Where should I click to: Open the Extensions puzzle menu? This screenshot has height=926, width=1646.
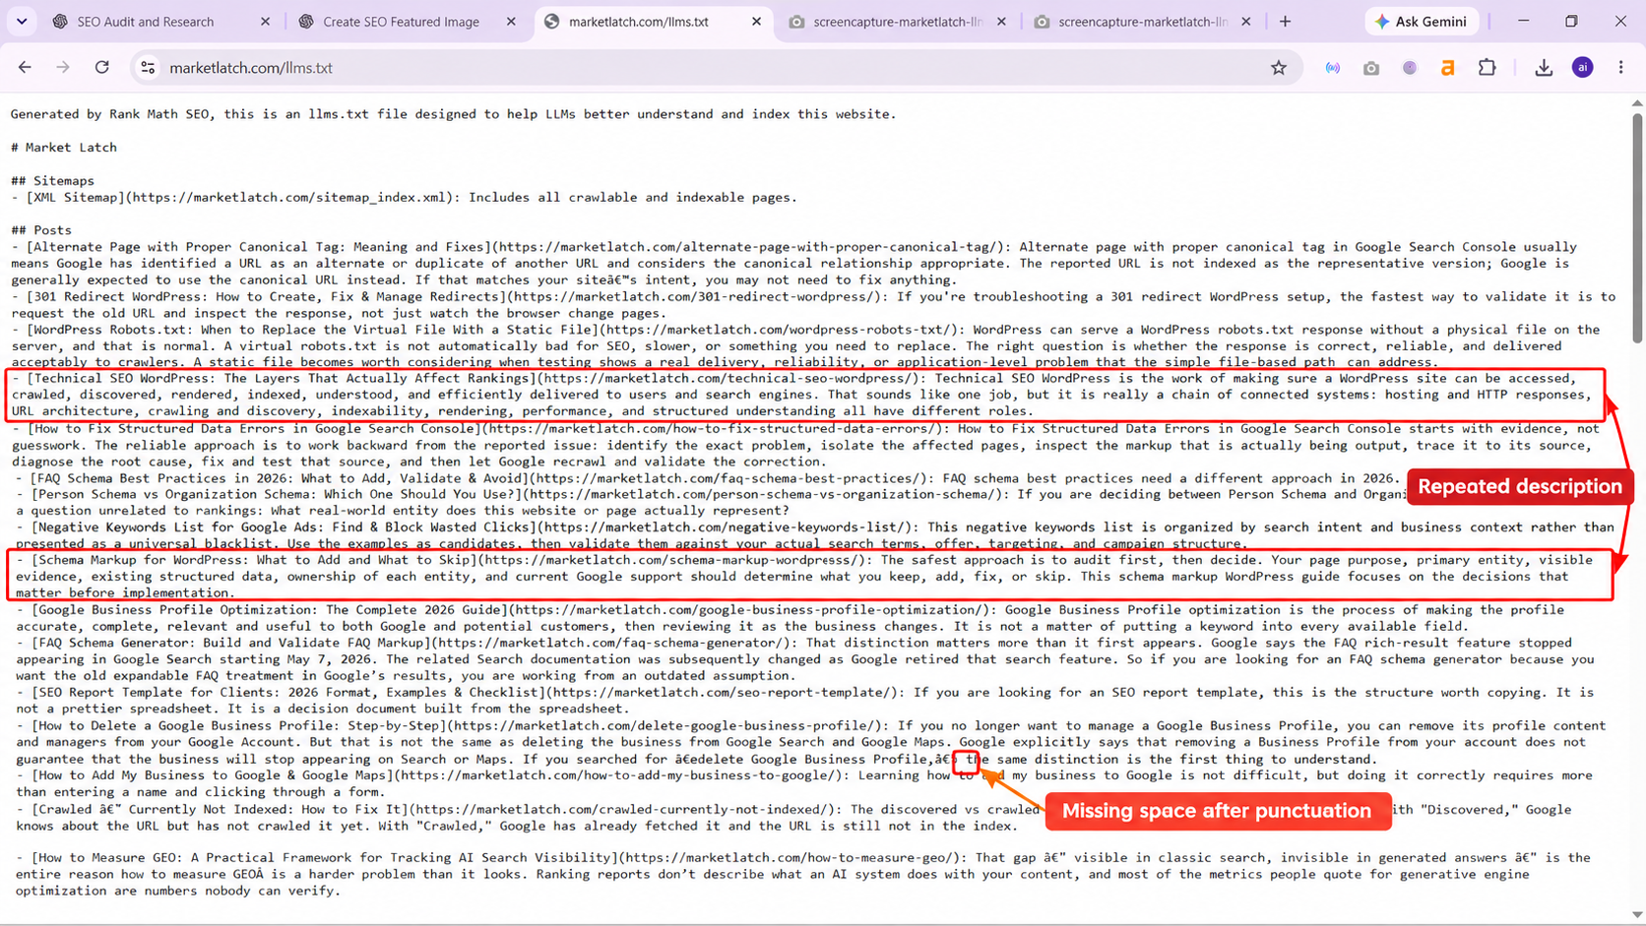click(1488, 68)
